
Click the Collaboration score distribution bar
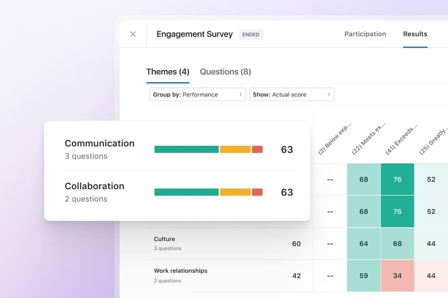coord(208,192)
